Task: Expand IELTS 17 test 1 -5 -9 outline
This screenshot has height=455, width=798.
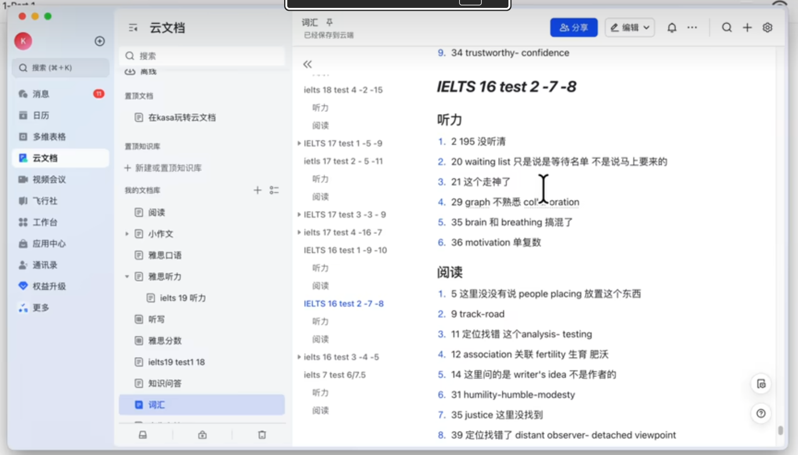Action: tap(299, 143)
